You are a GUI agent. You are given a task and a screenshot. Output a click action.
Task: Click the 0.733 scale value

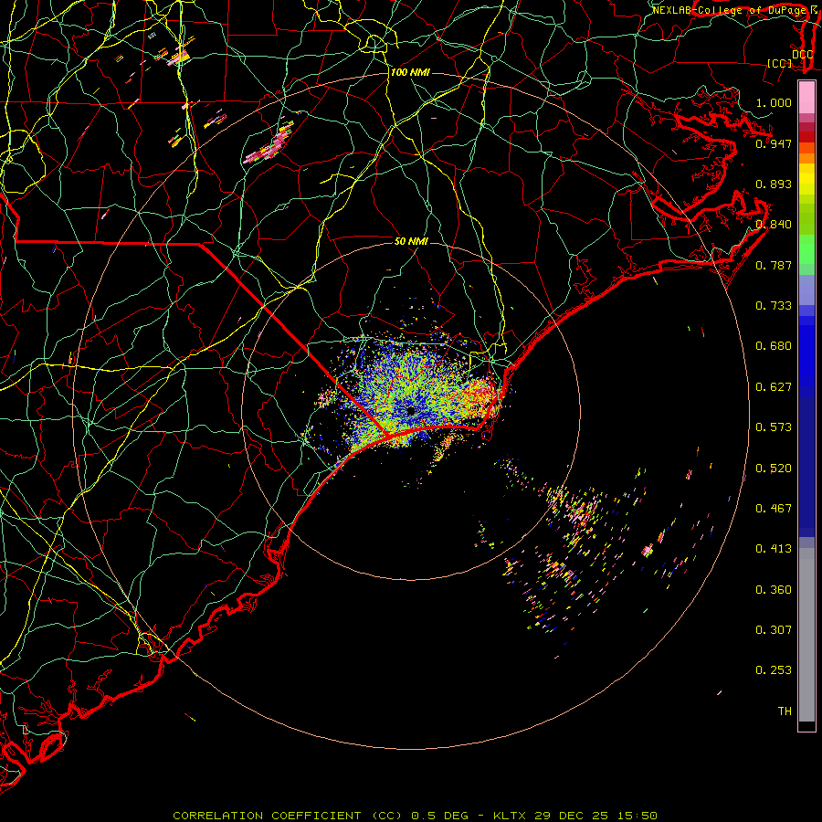coord(774,306)
